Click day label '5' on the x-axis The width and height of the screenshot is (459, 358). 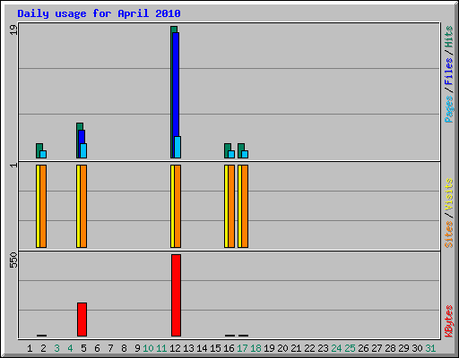point(83,348)
